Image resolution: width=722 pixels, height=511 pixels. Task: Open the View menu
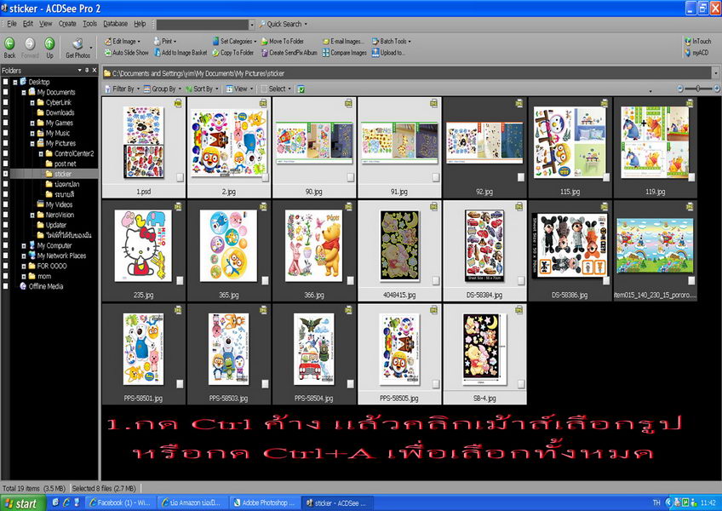click(x=45, y=24)
